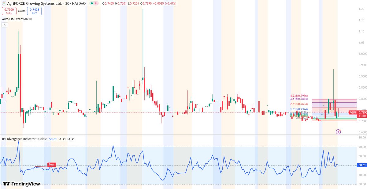Click the 11:50 bar countdown label
Viewport: 367px width, 189px height.
pyautogui.click(x=362, y=116)
